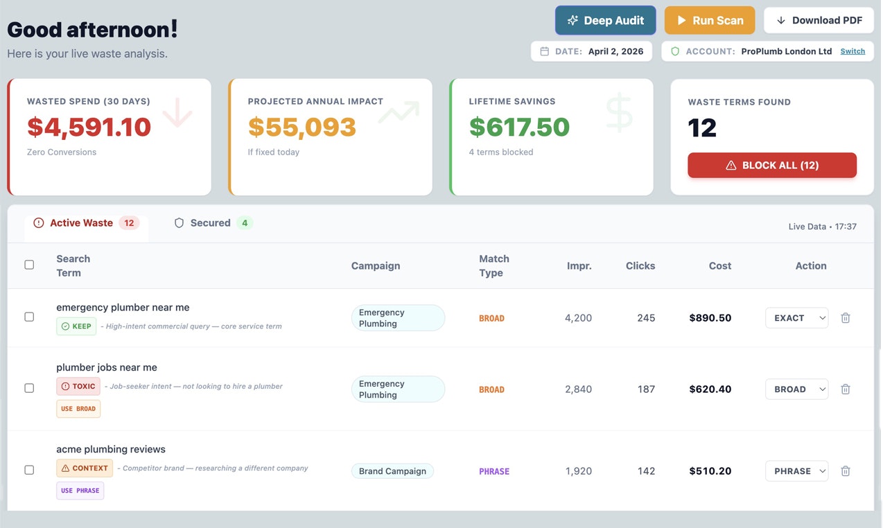This screenshot has height=528, width=883.
Task: Click the $55,093 projected annual impact
Action: point(301,127)
